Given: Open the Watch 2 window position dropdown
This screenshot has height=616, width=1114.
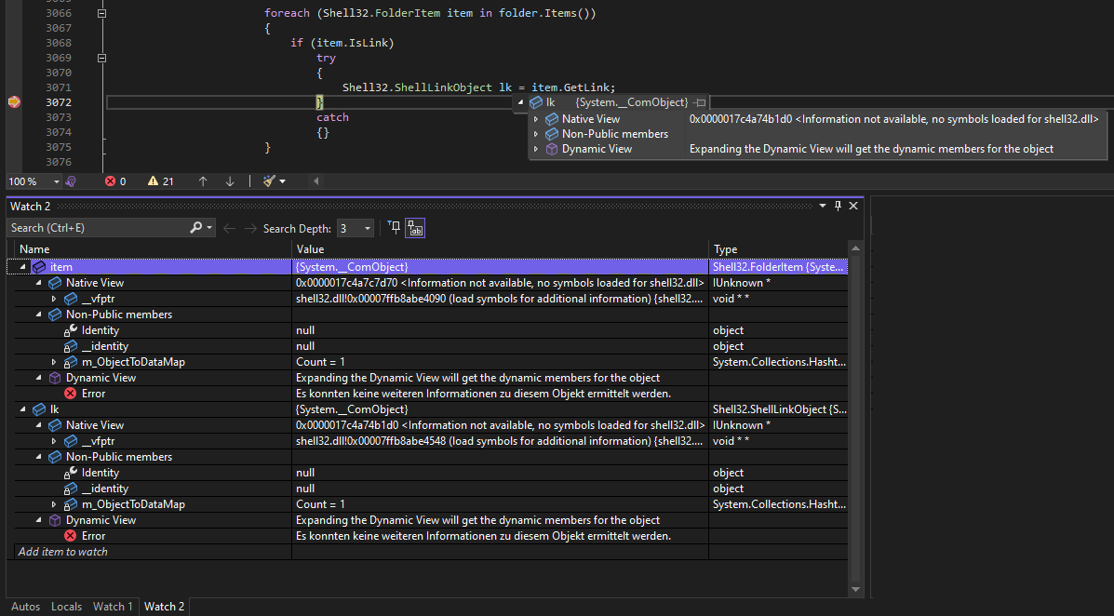Looking at the screenshot, I should tap(823, 206).
